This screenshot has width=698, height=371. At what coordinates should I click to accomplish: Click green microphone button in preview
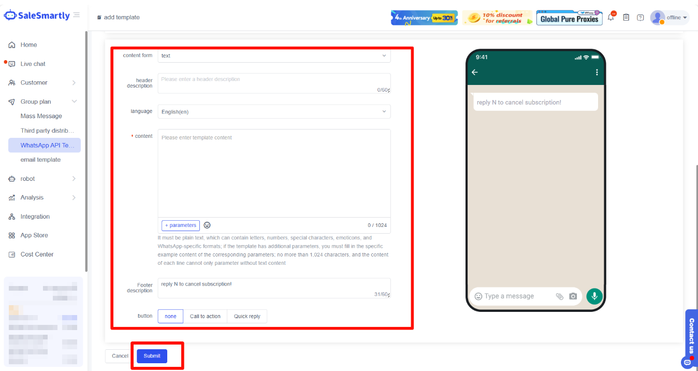[594, 296]
